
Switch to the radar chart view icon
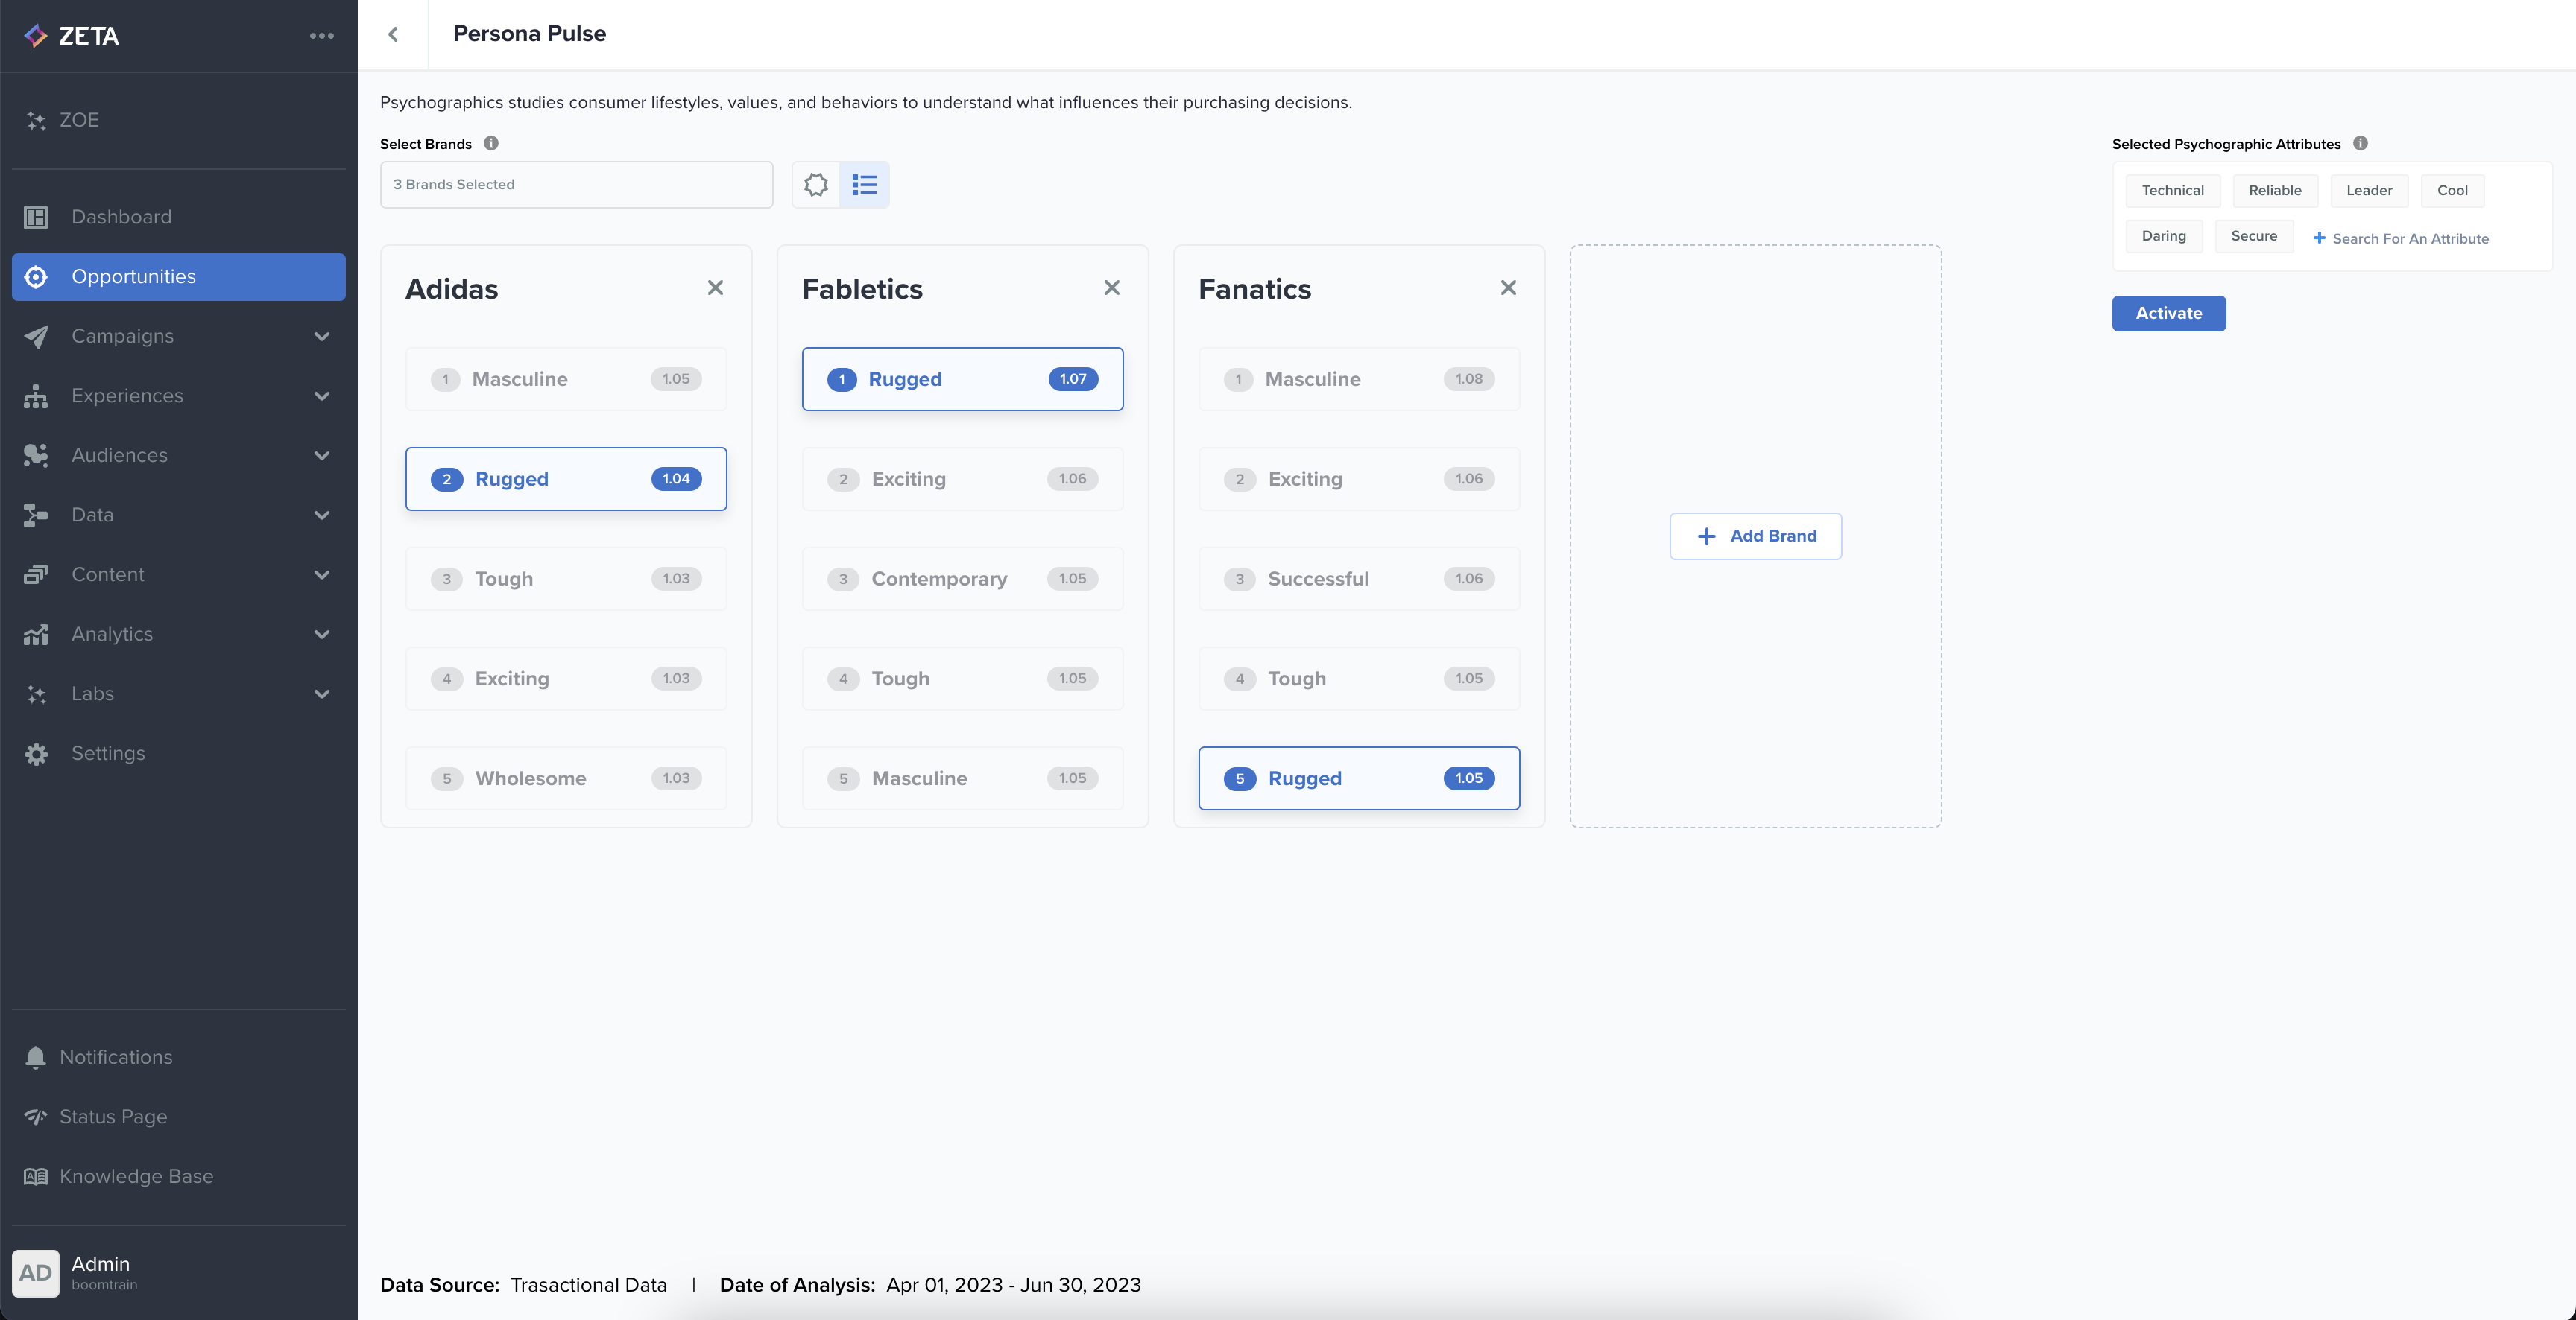pyautogui.click(x=816, y=185)
